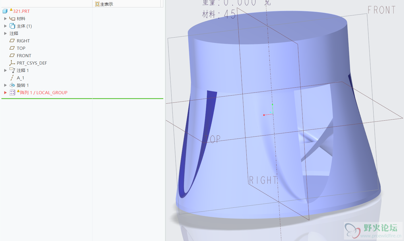Click the 材料 material icon
404x241 pixels.
tap(12, 18)
